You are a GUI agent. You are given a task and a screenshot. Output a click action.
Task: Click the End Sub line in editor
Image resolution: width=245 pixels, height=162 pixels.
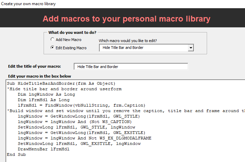pos(16,154)
